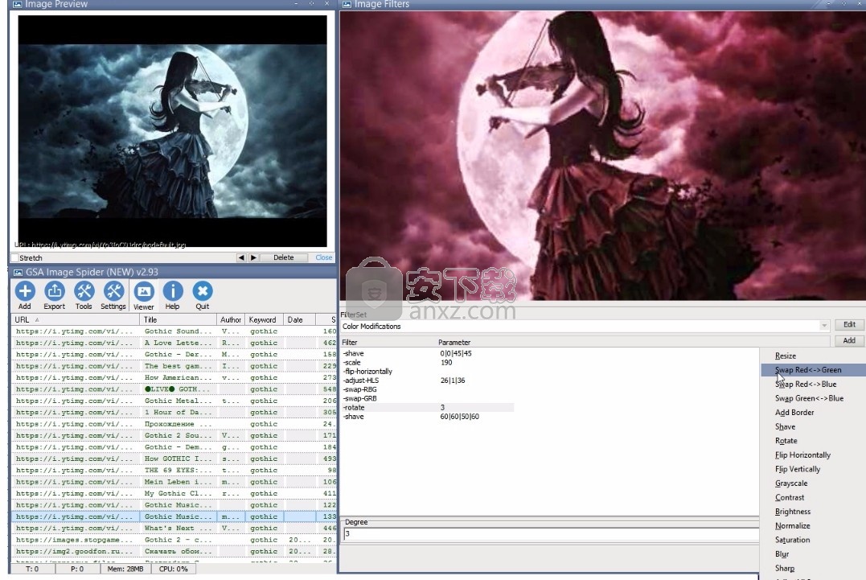Select the -shave filter with 0|0|45|45
The width and height of the screenshot is (866, 580).
coord(428,353)
